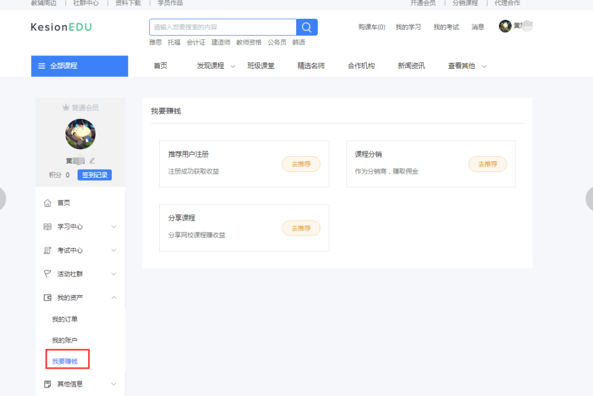Click the pencil edit icon beside username
The width and height of the screenshot is (593, 396).
click(92, 161)
